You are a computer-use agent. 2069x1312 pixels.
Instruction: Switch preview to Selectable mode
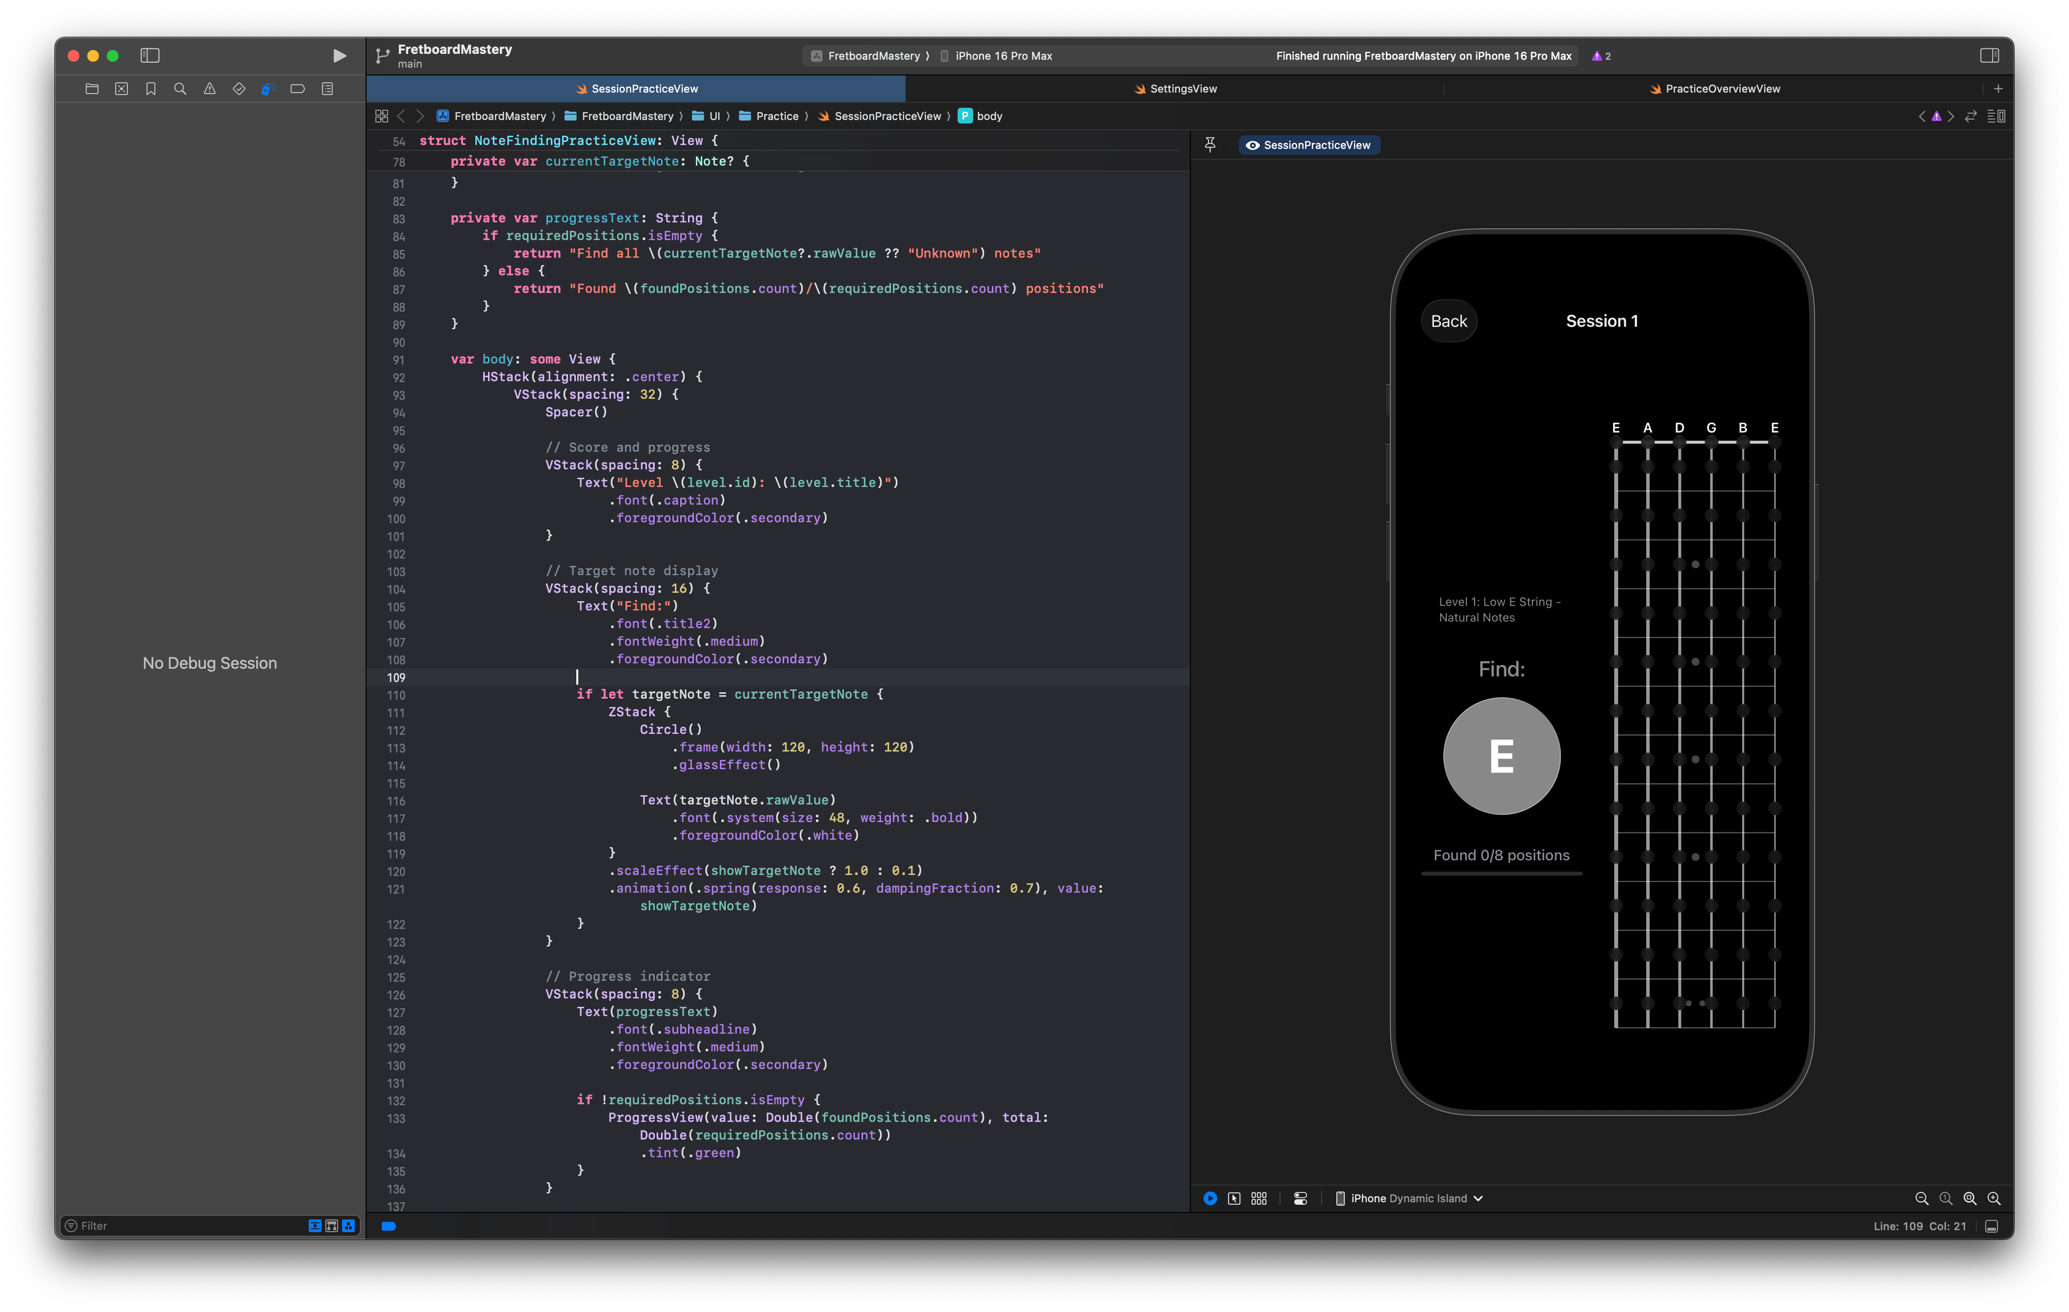[x=1234, y=1199]
